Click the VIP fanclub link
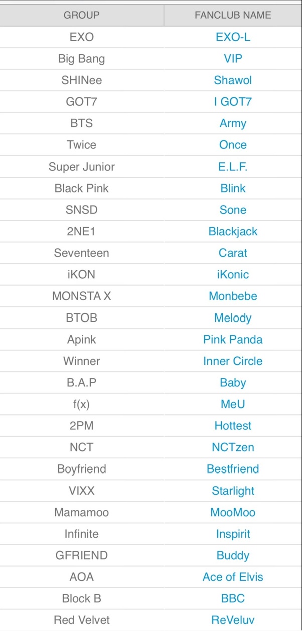 point(233,59)
